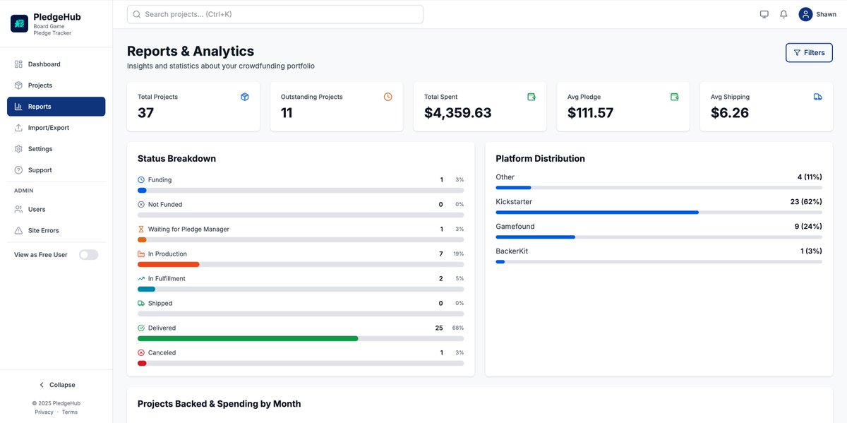Open Site Errors admin page
This screenshot has width=847, height=423.
(x=56, y=231)
